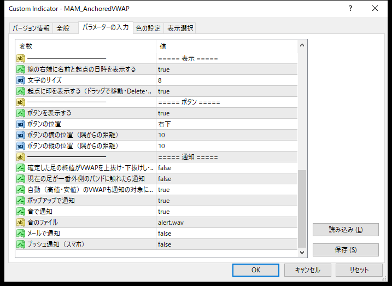Select the true value for 起点に印を表示する
This screenshot has width=392, height=286.
tap(227, 91)
